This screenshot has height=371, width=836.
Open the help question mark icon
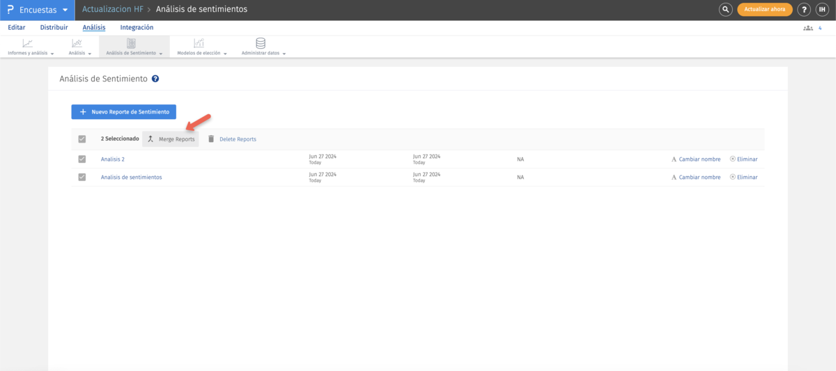[804, 10]
